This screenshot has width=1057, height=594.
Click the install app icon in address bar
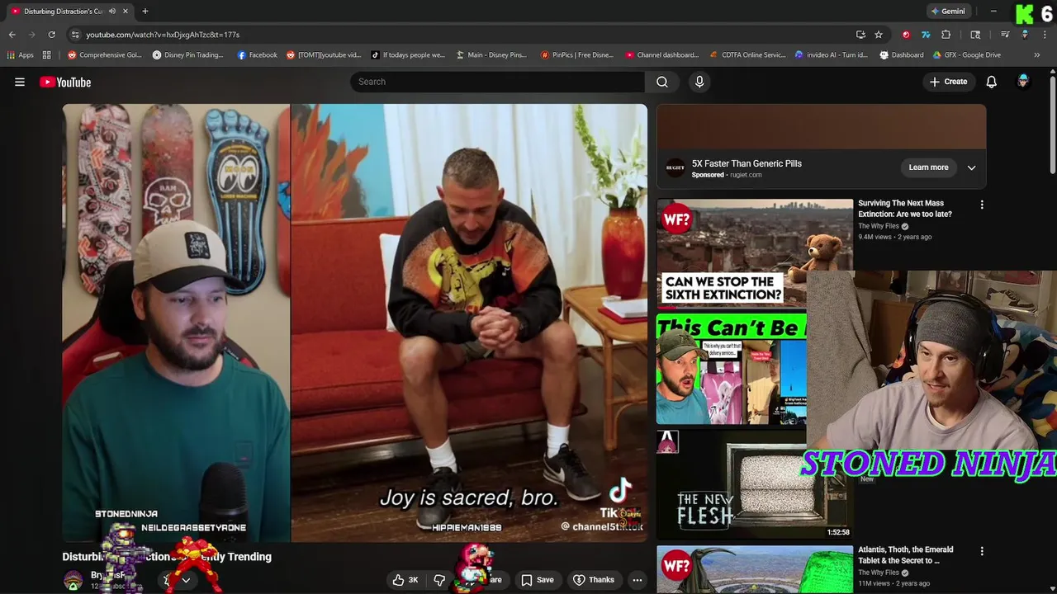(x=860, y=35)
